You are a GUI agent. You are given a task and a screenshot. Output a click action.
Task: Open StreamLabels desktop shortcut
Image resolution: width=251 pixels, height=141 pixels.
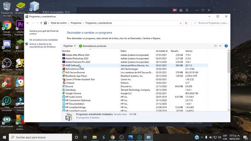7,122
